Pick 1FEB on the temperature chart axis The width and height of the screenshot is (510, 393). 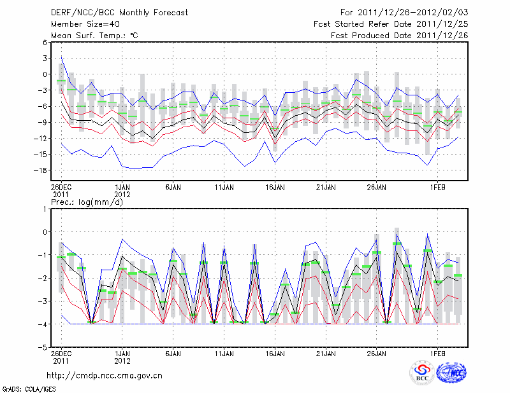[437, 188]
